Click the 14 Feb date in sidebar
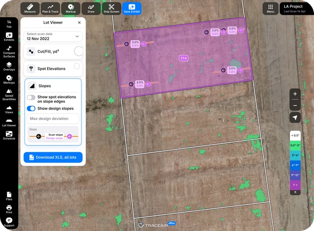 (9, 24)
